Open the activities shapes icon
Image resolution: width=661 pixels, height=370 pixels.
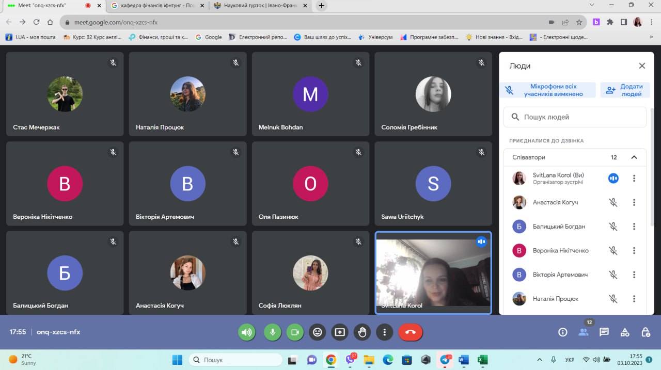pyautogui.click(x=624, y=332)
